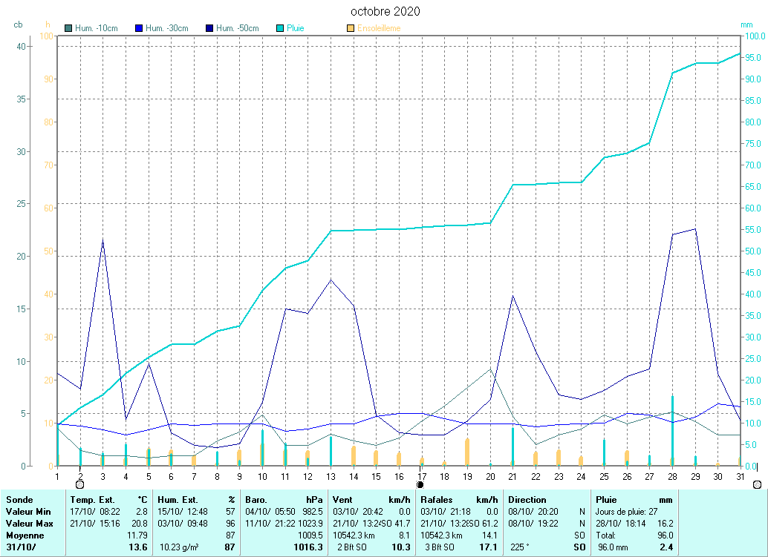
Task: Click the Valeur Max row label
Action: (27, 524)
